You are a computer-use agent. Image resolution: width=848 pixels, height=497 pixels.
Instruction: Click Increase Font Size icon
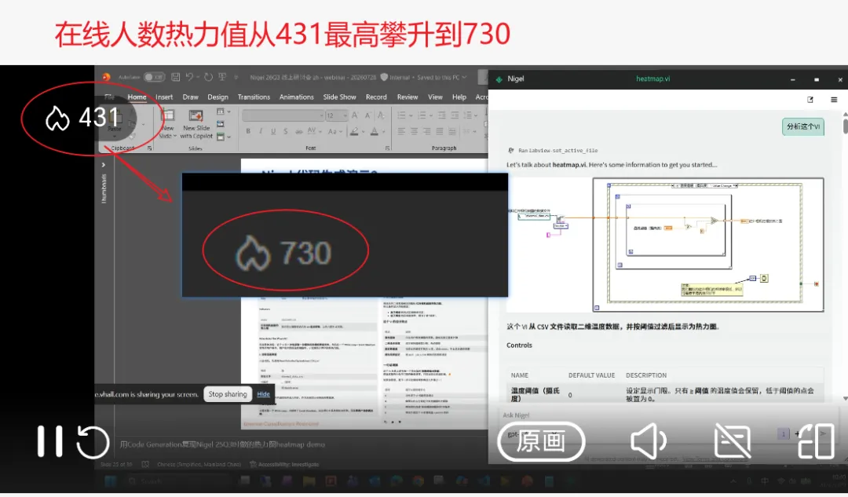356,115
